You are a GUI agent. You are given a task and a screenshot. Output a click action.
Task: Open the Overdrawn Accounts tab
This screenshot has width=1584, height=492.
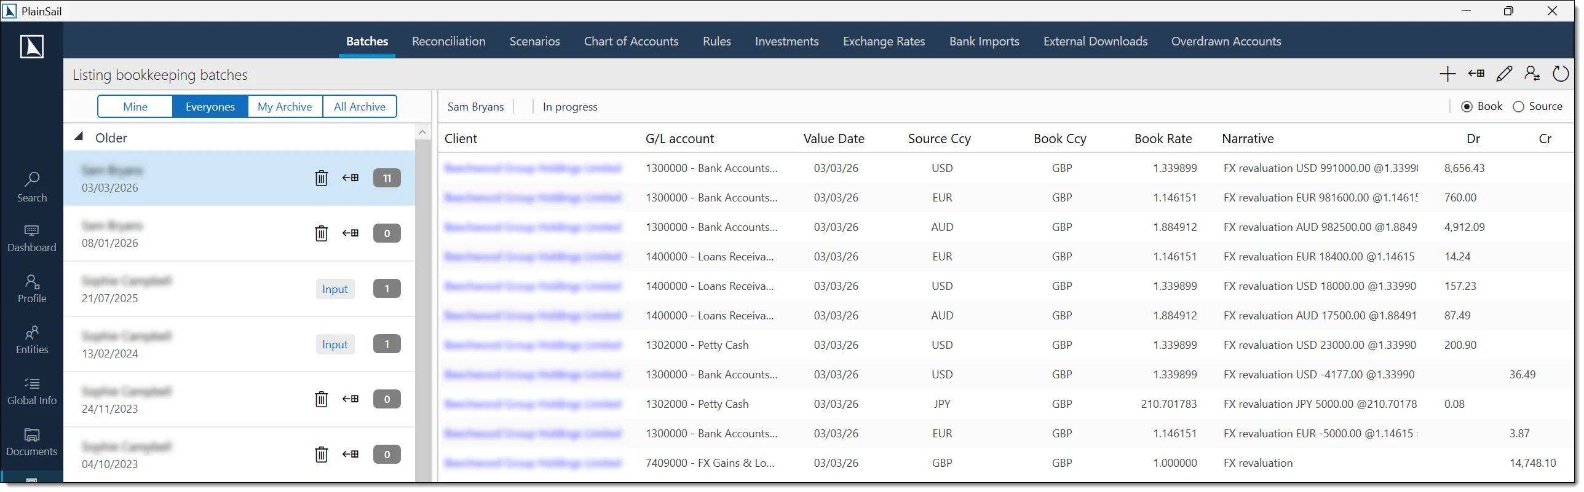point(1226,41)
